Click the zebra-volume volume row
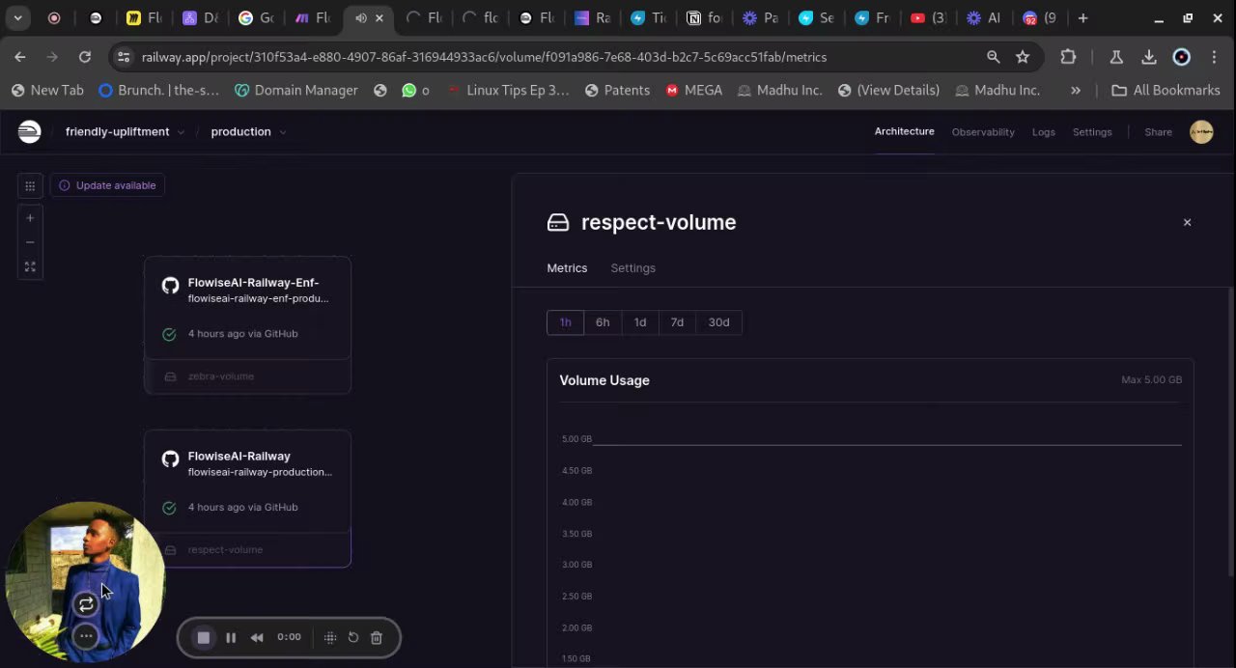 [247, 376]
